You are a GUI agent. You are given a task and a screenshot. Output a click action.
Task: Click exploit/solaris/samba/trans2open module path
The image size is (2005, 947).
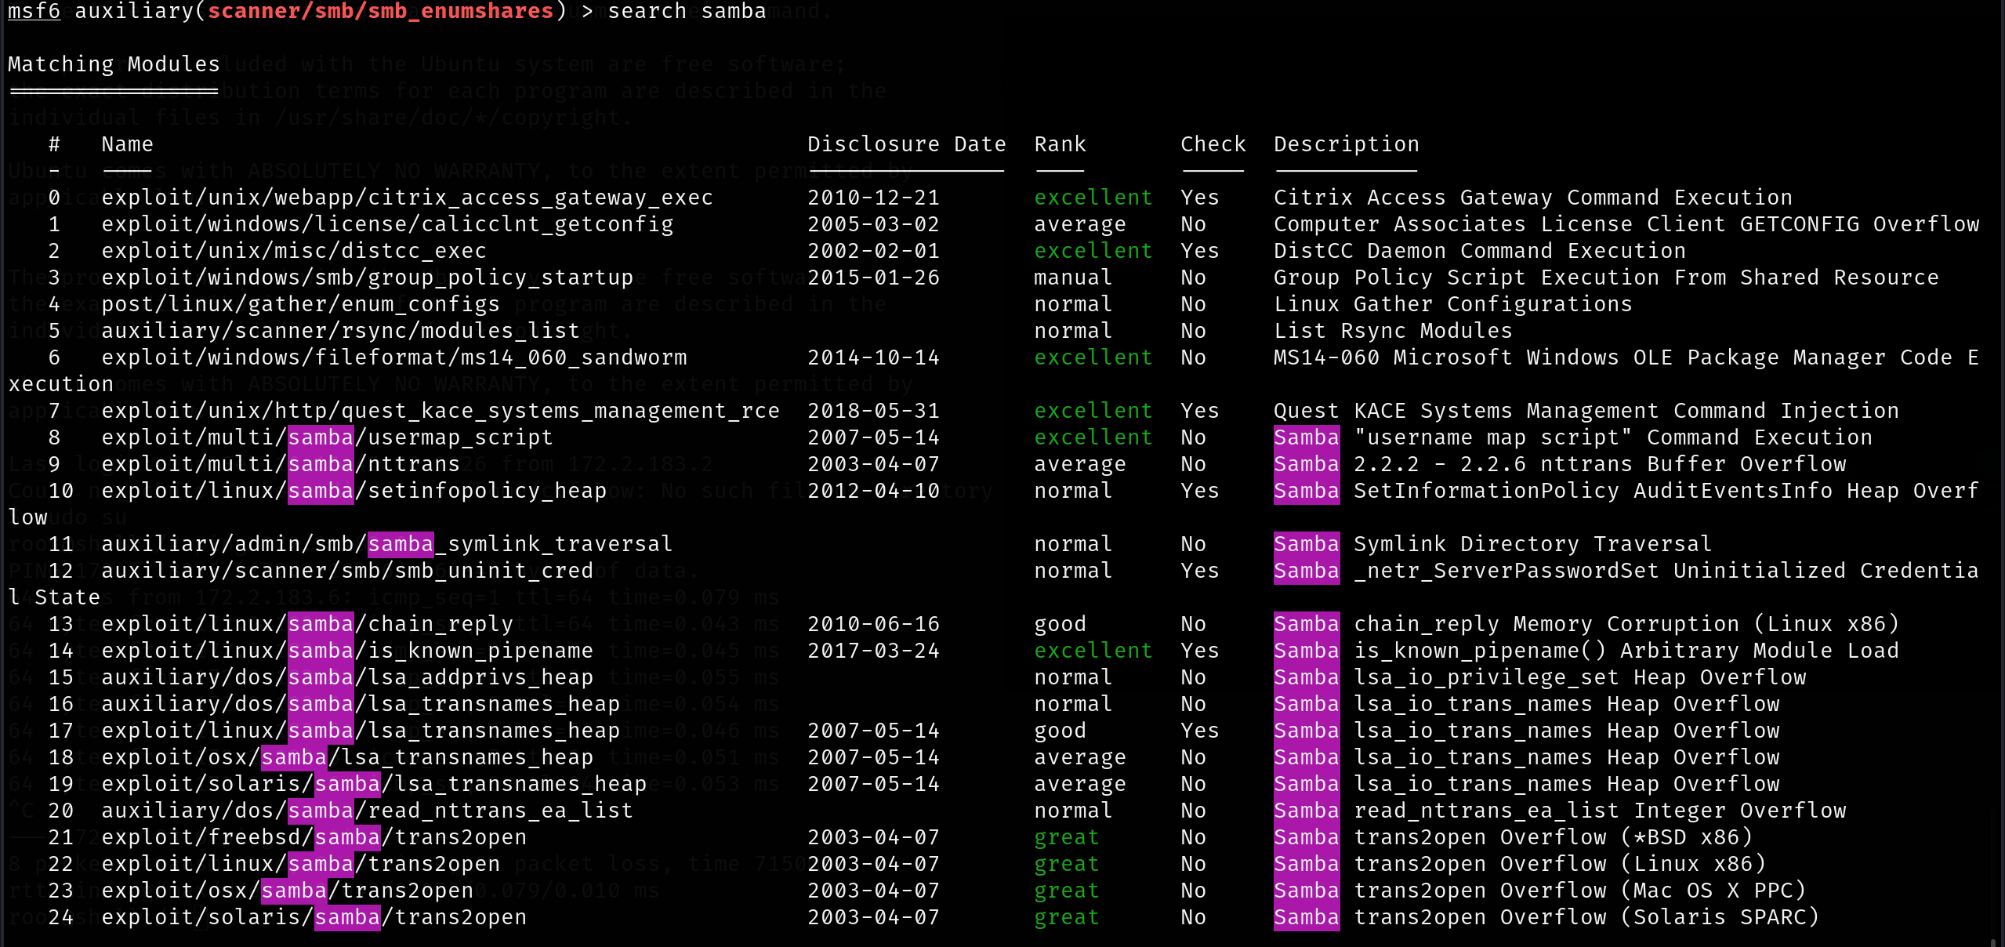(x=314, y=917)
